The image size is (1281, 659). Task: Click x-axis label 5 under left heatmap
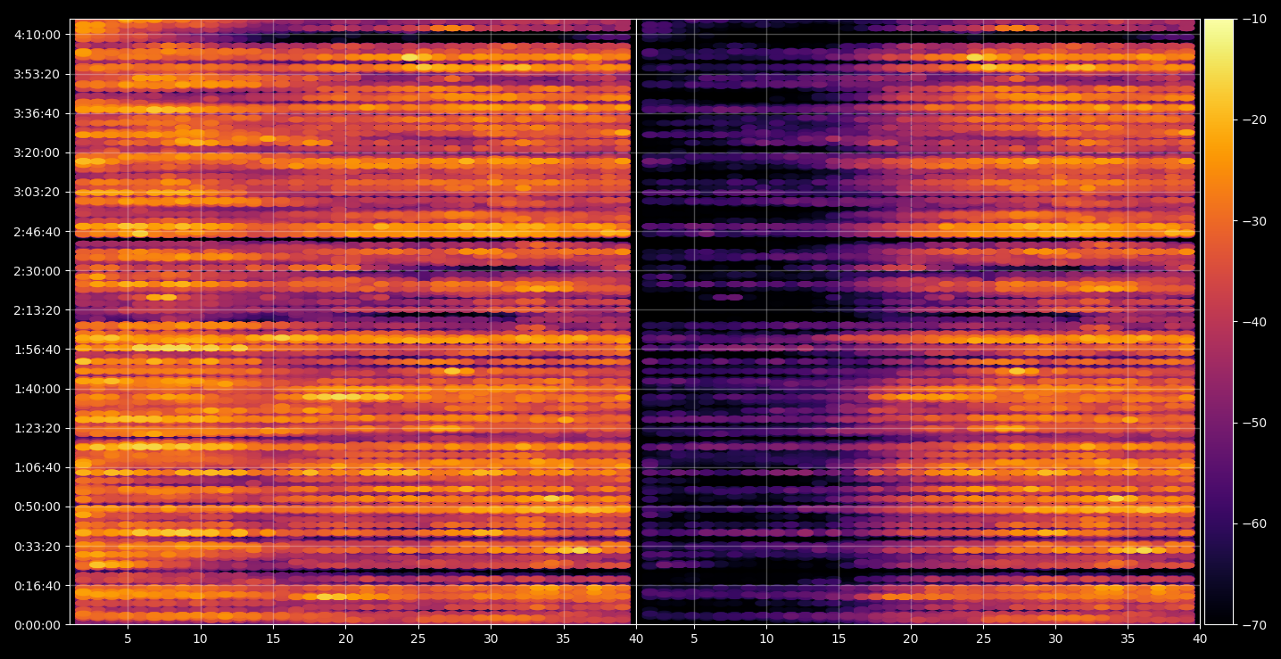coord(128,638)
